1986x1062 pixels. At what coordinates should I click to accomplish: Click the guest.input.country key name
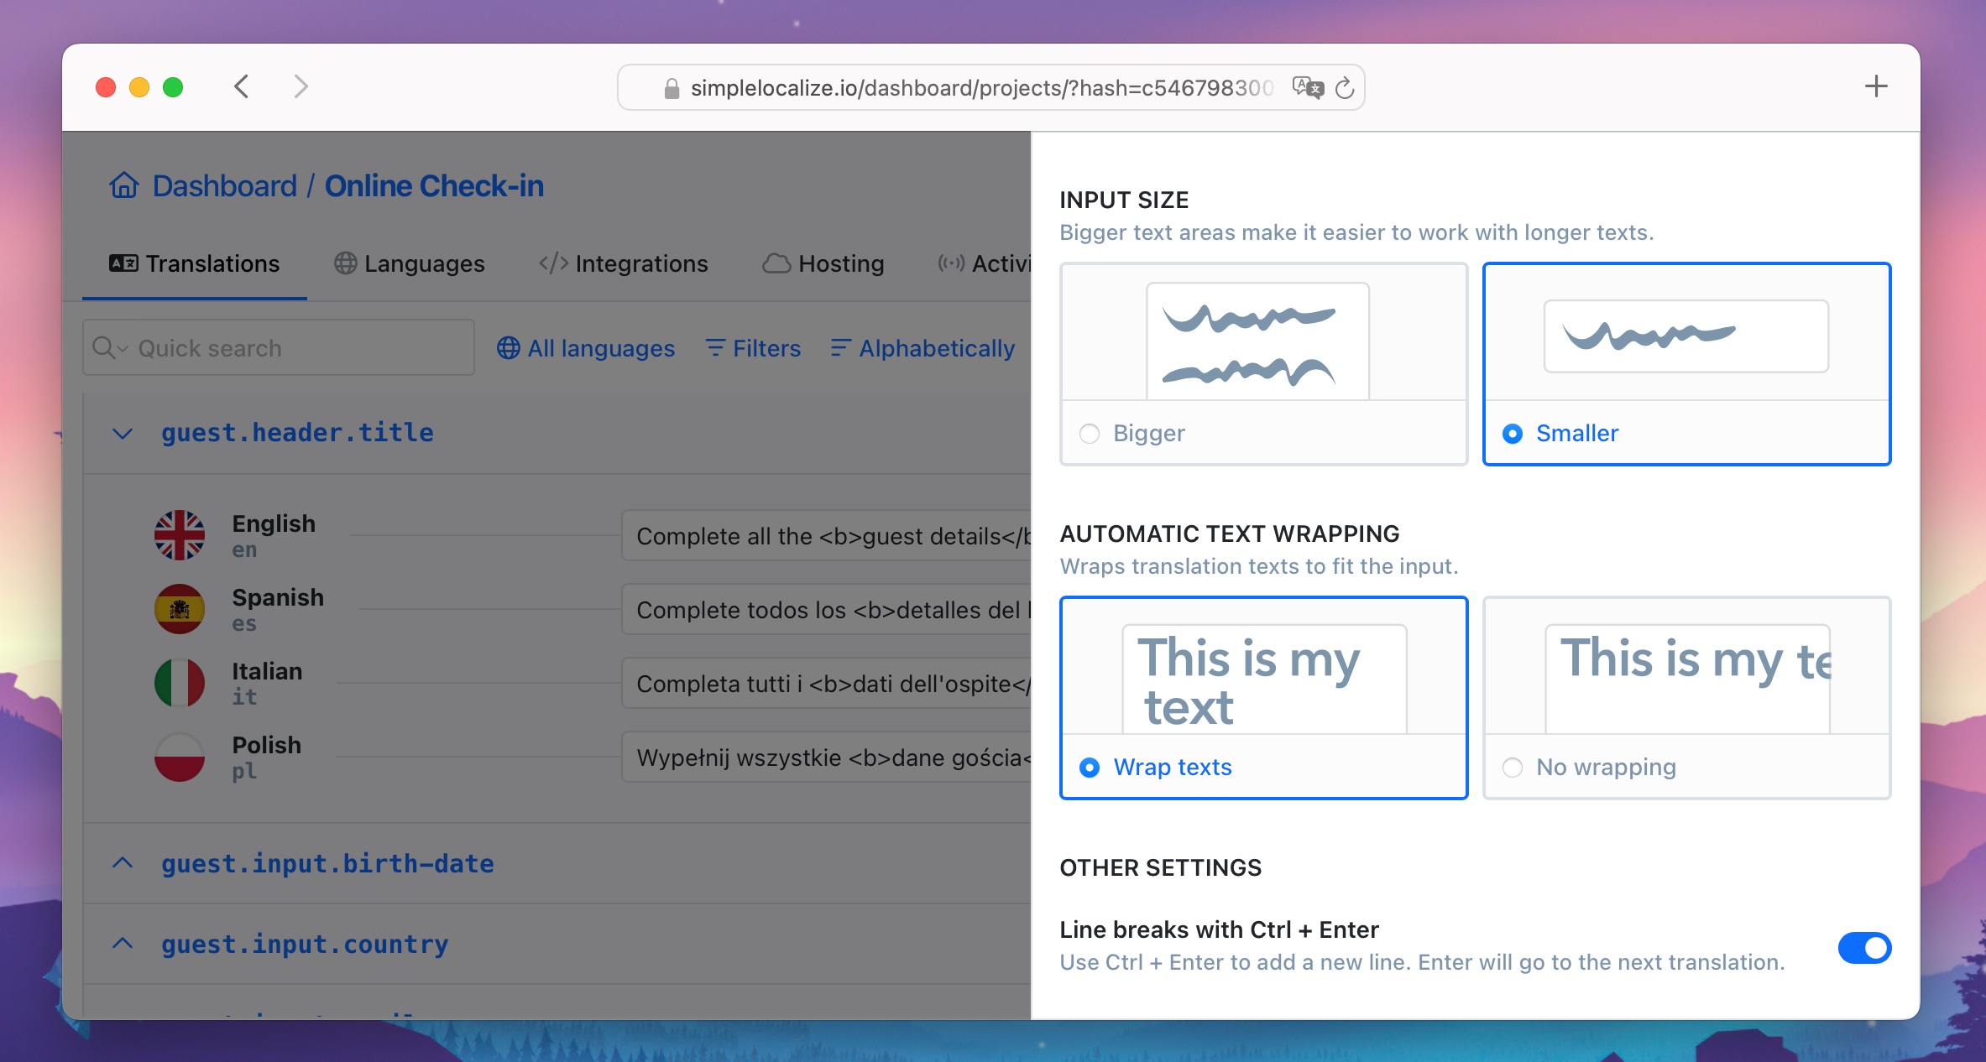(305, 944)
